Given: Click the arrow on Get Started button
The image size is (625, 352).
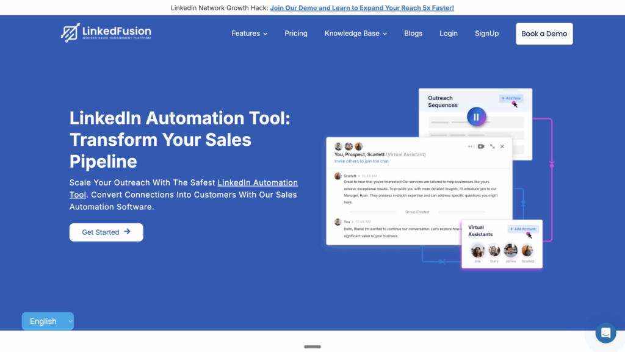Looking at the screenshot, I should 127,232.
